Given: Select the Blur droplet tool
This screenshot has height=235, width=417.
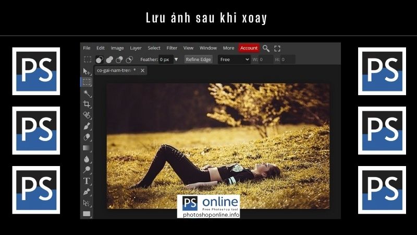Looking at the screenshot, I should (x=87, y=159).
